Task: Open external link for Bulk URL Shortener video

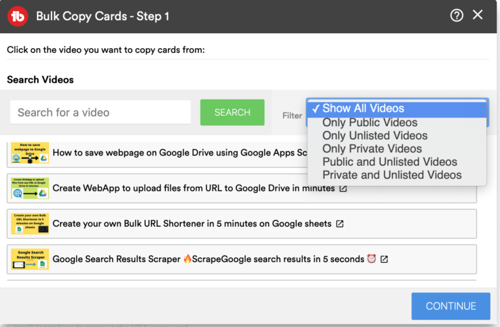Action: click(340, 224)
